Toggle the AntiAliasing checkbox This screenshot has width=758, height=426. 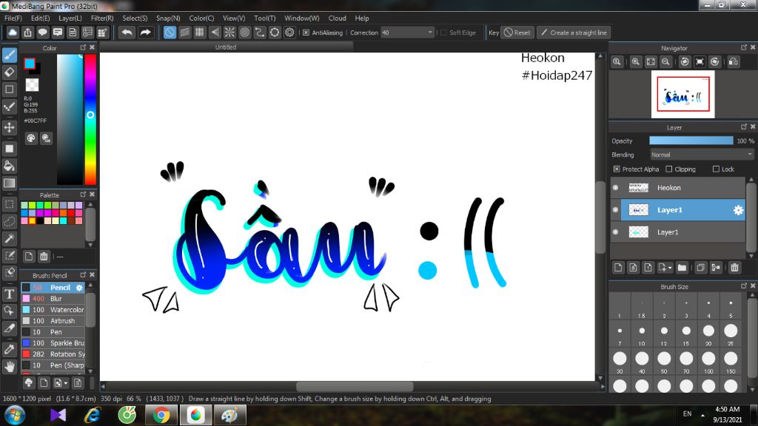tap(306, 33)
